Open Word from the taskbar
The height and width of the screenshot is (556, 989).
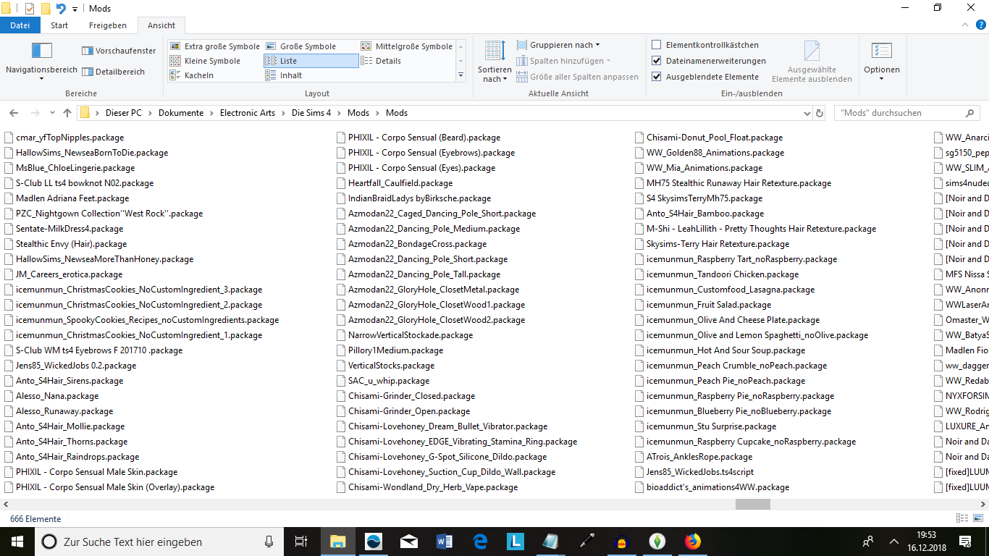445,541
